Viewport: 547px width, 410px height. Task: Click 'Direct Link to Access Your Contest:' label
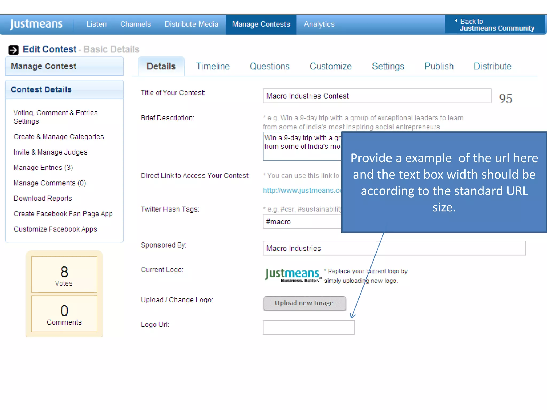[195, 176]
